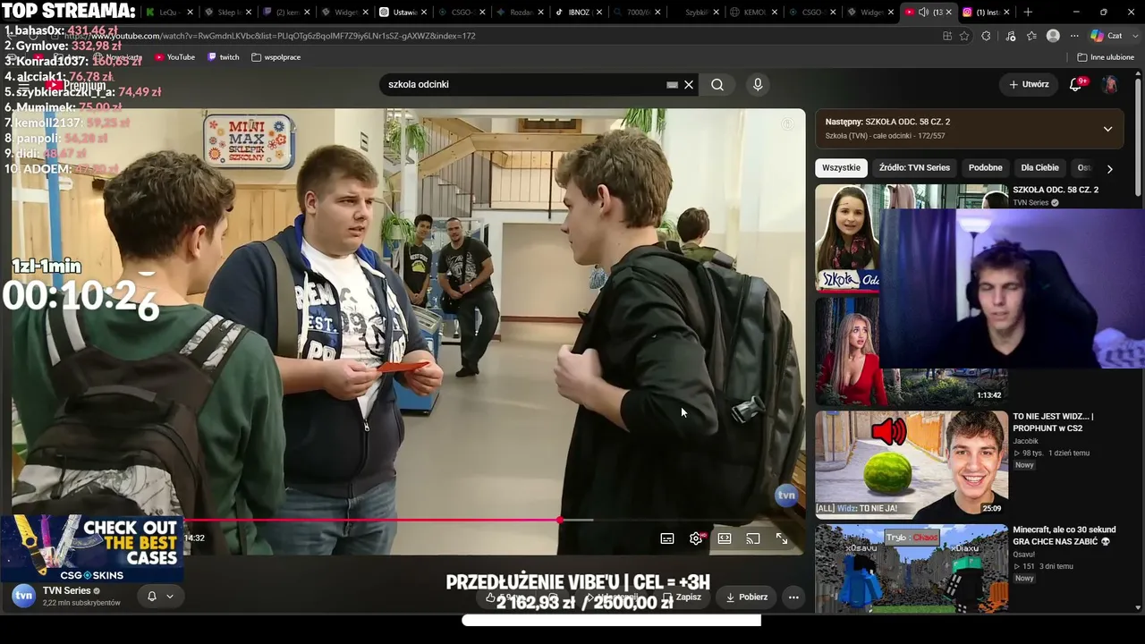The width and height of the screenshot is (1145, 644).
Task: Open the browser split screen icon
Action: 947,36
